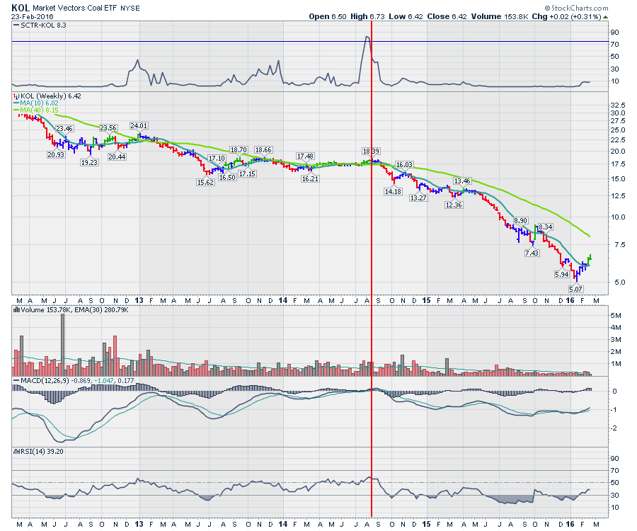This screenshot has height=531, width=637.
Task: Click the green up-arrow change indicator
Action: point(605,17)
